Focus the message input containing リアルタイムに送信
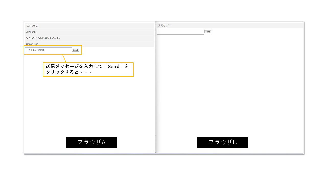This screenshot has width=327, height=183. pyautogui.click(x=48, y=50)
